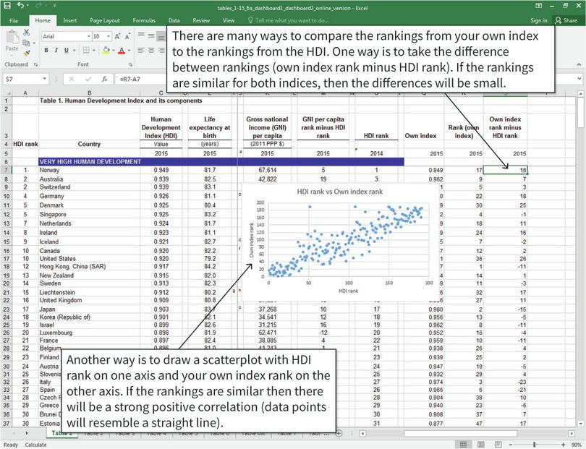
Task: Apply Bold formatting to the selection
Action: pyautogui.click(x=45, y=49)
